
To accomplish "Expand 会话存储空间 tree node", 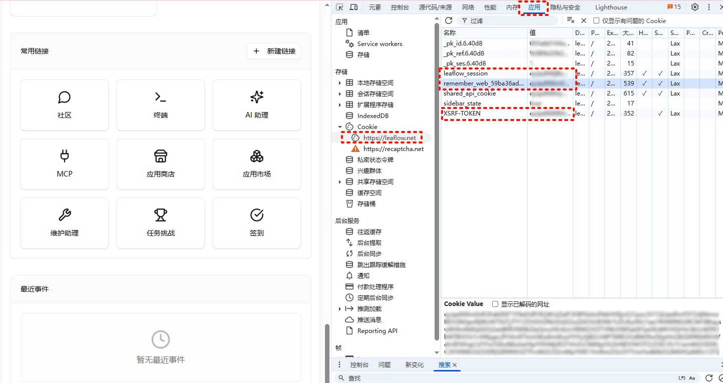I will (x=340, y=94).
